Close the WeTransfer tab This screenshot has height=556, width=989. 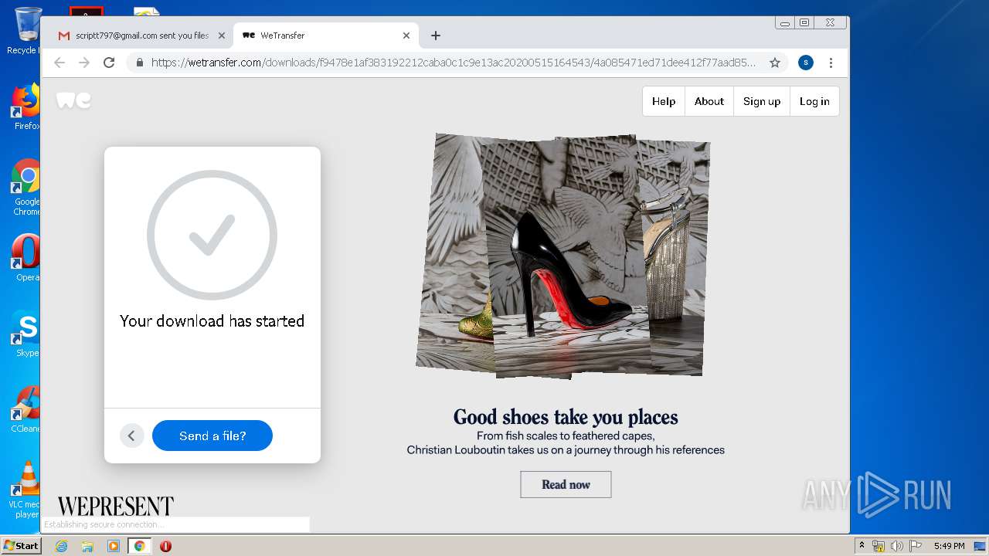(x=406, y=36)
